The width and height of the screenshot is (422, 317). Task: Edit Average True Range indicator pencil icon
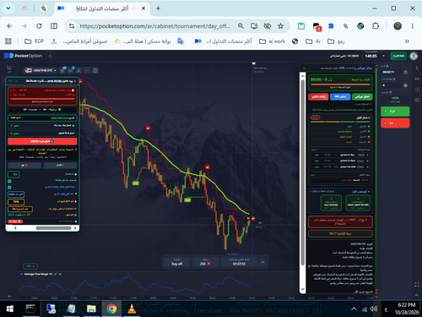[x=56, y=274]
